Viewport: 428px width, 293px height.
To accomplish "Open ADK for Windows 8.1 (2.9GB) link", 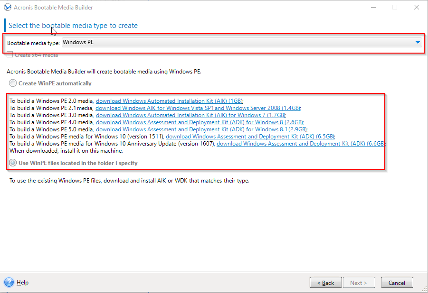I will click(201, 129).
